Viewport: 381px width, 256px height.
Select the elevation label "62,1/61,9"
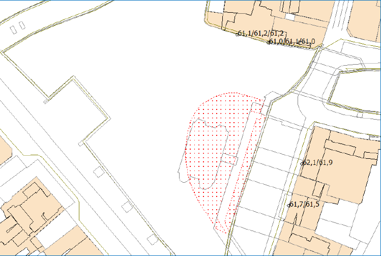(x=318, y=163)
